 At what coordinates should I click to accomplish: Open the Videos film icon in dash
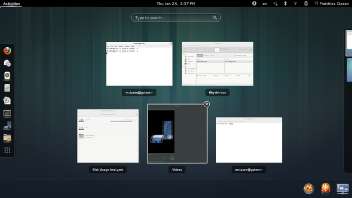tap(7, 125)
